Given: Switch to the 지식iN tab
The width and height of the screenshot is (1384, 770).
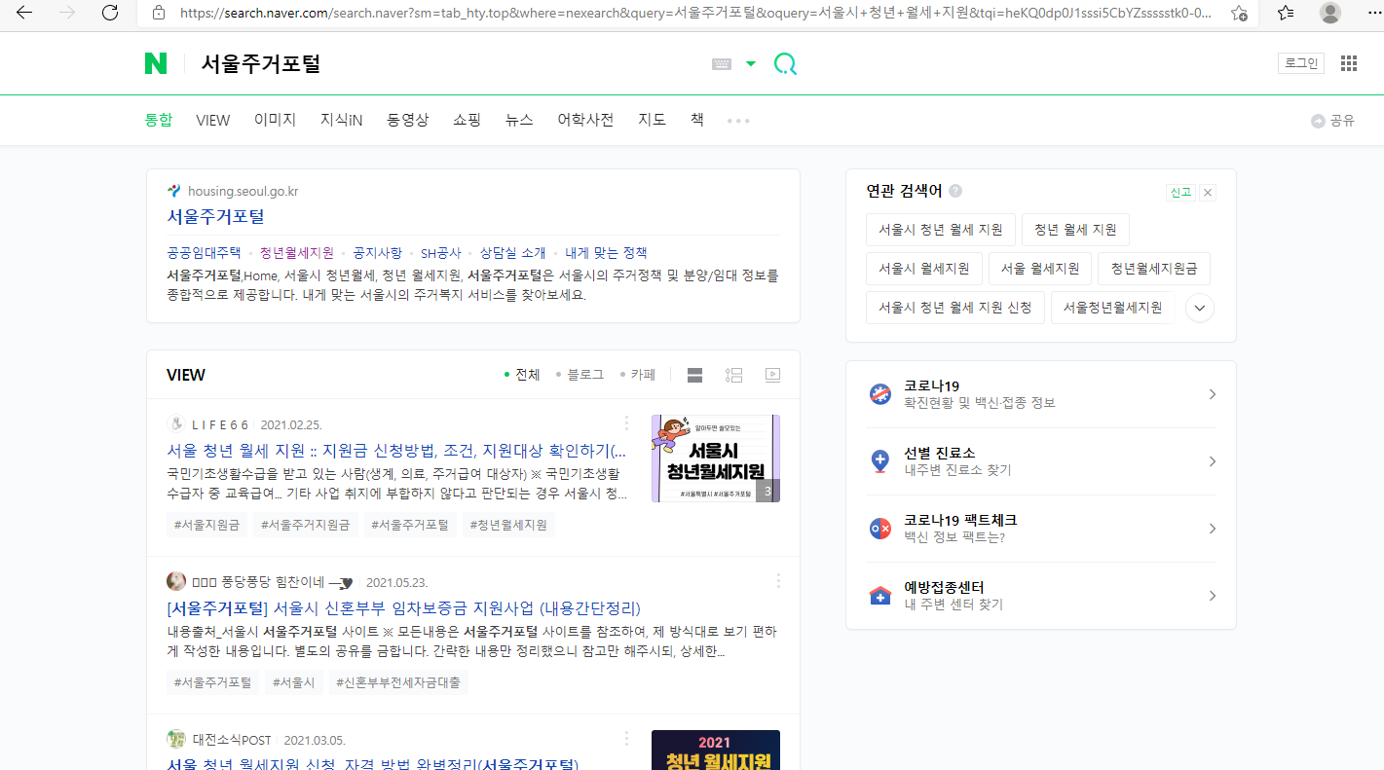Looking at the screenshot, I should click(341, 120).
